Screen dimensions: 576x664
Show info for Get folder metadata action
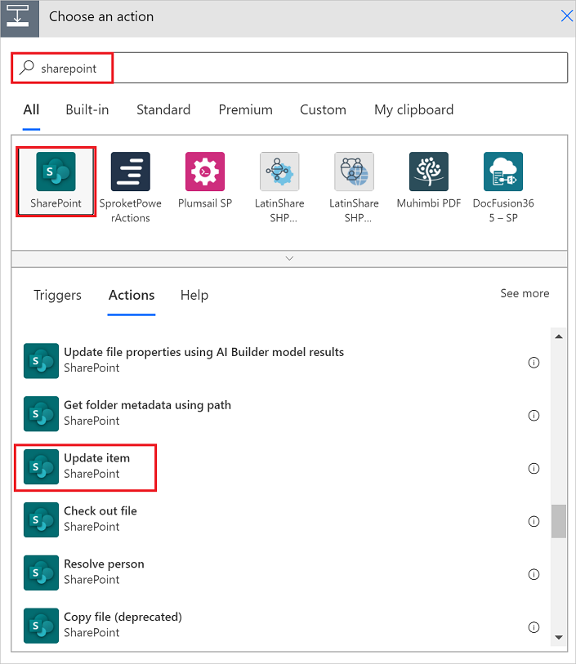534,416
